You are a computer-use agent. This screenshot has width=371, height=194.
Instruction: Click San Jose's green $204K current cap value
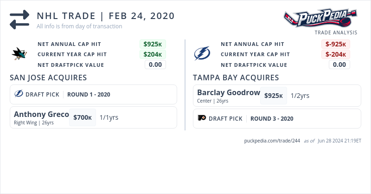(153, 54)
